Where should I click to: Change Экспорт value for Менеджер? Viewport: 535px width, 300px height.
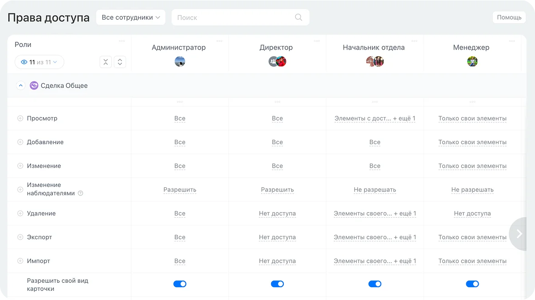click(473, 237)
